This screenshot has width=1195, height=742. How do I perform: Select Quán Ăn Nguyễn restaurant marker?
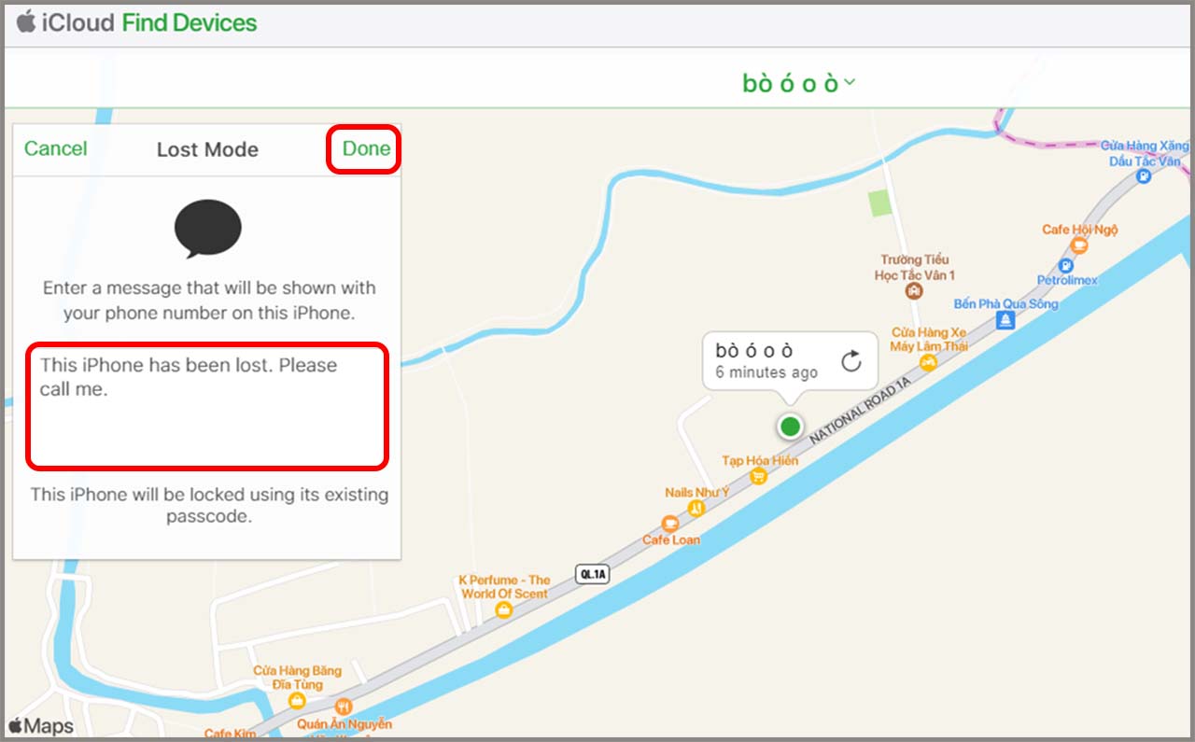coord(343,707)
